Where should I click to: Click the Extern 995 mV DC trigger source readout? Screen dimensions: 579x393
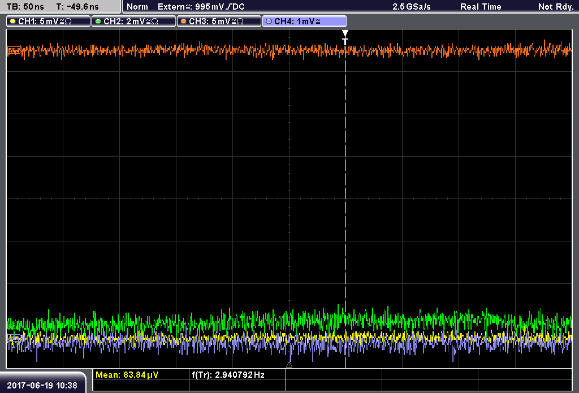point(201,7)
